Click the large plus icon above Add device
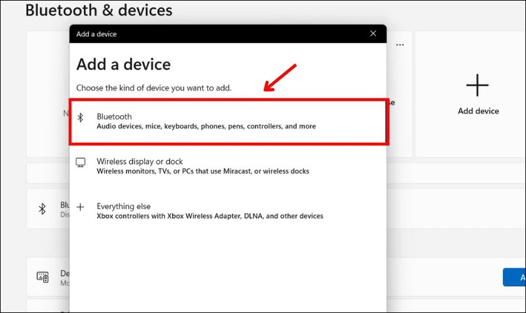Viewport: 526px width, 313px height. pyautogui.click(x=477, y=85)
